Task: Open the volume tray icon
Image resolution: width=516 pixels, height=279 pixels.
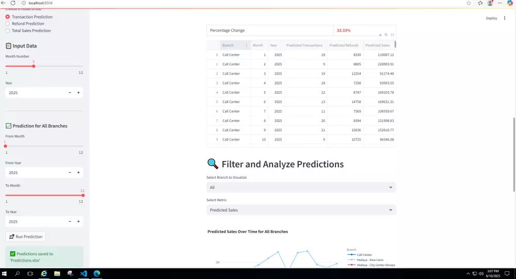Action: [481, 273]
